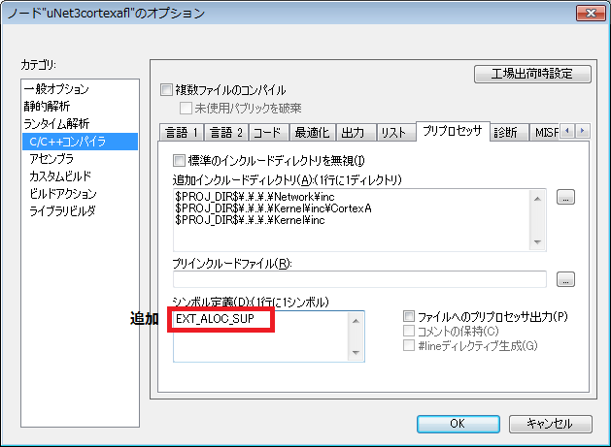Screen dimensions: 611x447
Task: Open the リスト tab
Action: [393, 132]
